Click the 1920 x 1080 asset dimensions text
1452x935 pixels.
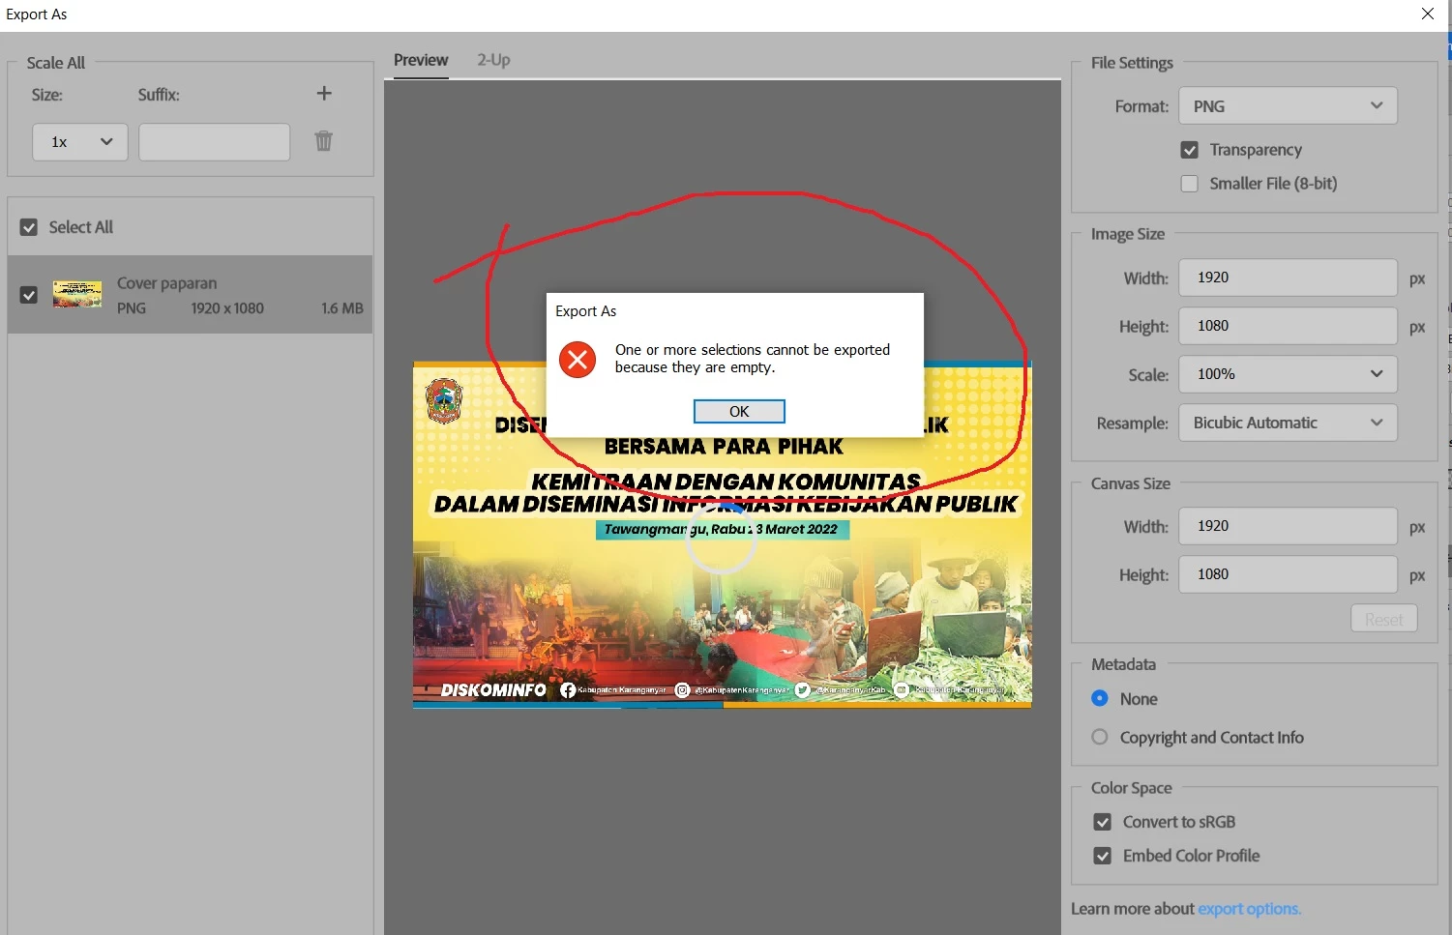click(227, 308)
